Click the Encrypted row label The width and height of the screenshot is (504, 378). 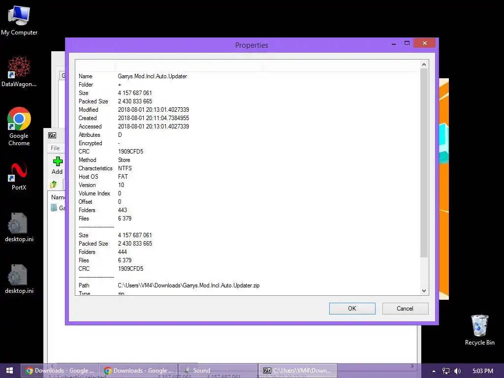point(91,143)
